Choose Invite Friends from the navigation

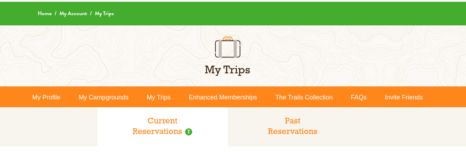coord(404,97)
